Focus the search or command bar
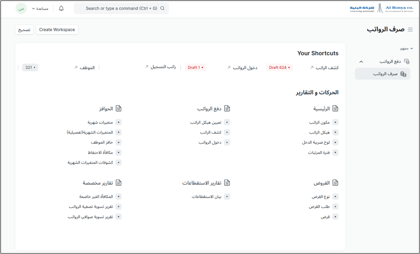The image size is (420, 254). [121, 8]
